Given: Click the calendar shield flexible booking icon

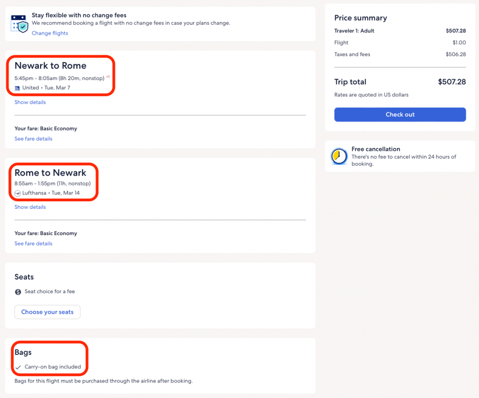Looking at the screenshot, I should coord(19,24).
